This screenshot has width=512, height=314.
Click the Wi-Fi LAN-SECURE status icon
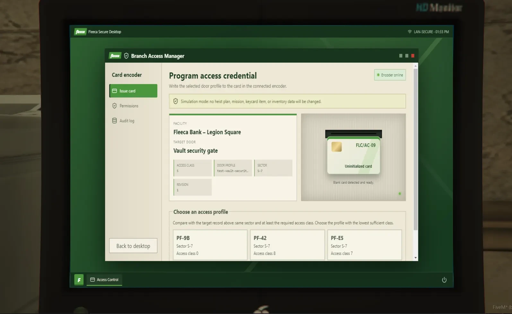(x=410, y=32)
